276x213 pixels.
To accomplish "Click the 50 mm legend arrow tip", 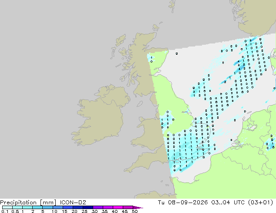I will tap(138, 207).
